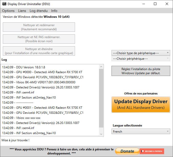The width and height of the screenshot is (173, 157).
Task: Click 'Nettoyer et éteindre' button
Action: [39, 51]
